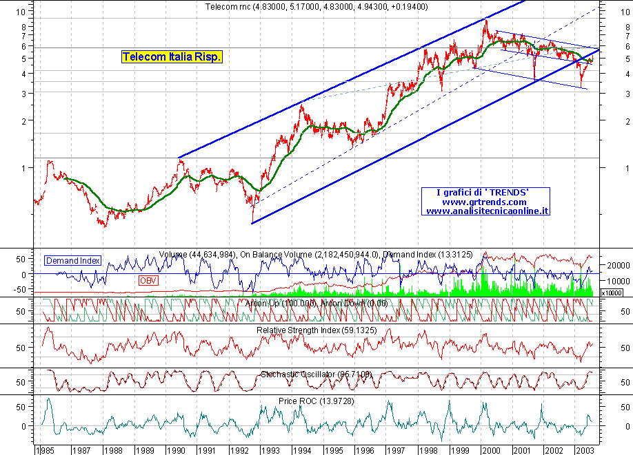Viewport: 633px width, 455px height.
Task: Open the www.analisitecnicaonline.it link
Action: pos(488,211)
